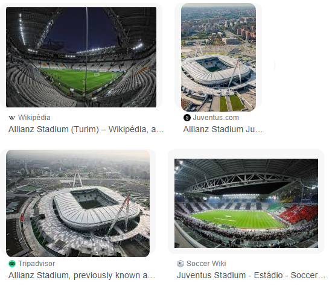The width and height of the screenshot is (329, 286).
Task: Click the red crowd section in Soccer Wiki photo
Action: click(300, 214)
